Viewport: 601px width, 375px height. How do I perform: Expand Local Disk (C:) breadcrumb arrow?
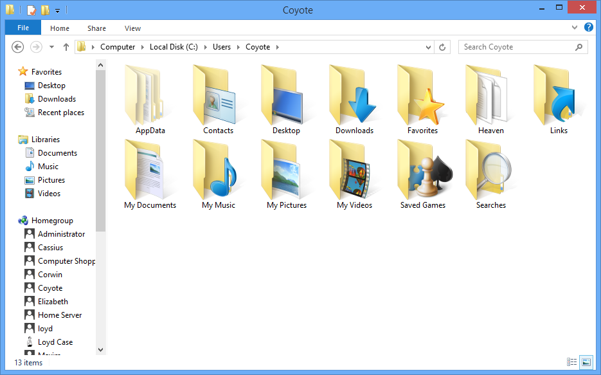[x=206, y=47]
